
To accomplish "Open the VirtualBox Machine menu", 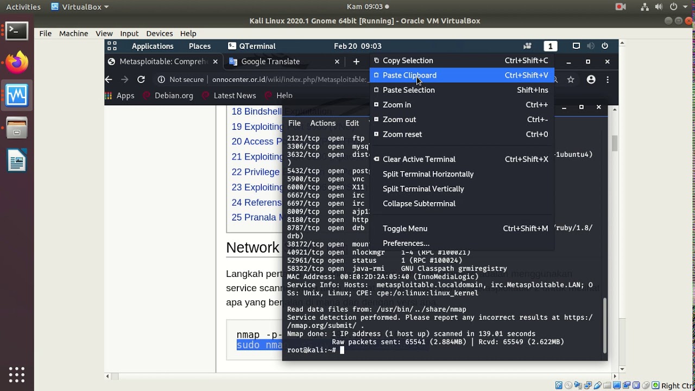I will click(x=73, y=33).
